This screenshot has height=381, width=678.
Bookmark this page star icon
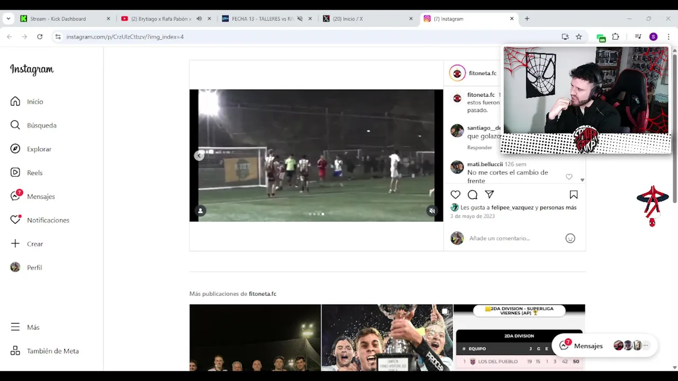[579, 37]
